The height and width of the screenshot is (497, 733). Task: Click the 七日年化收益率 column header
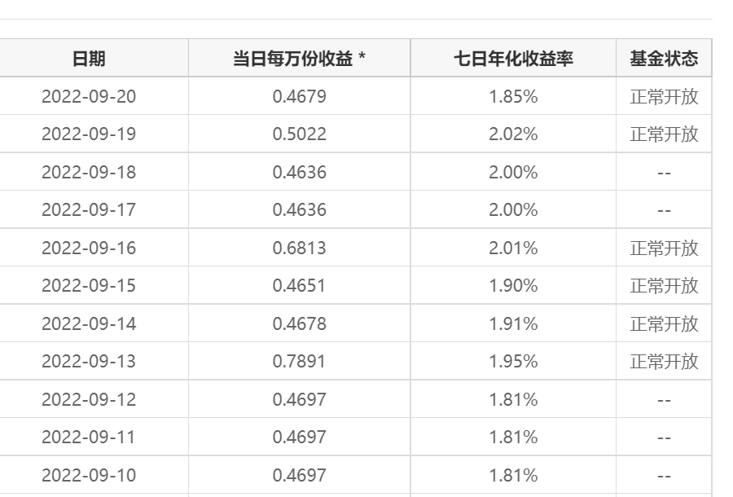tap(513, 59)
